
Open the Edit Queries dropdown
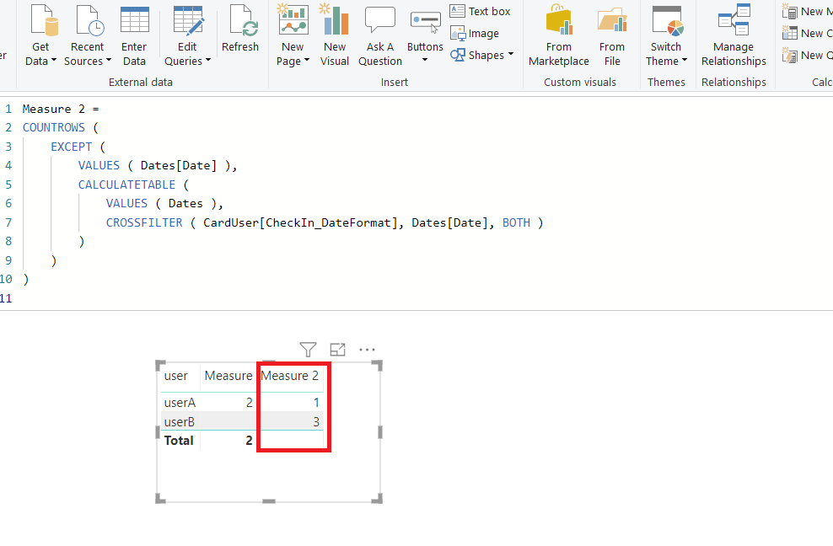coord(207,62)
